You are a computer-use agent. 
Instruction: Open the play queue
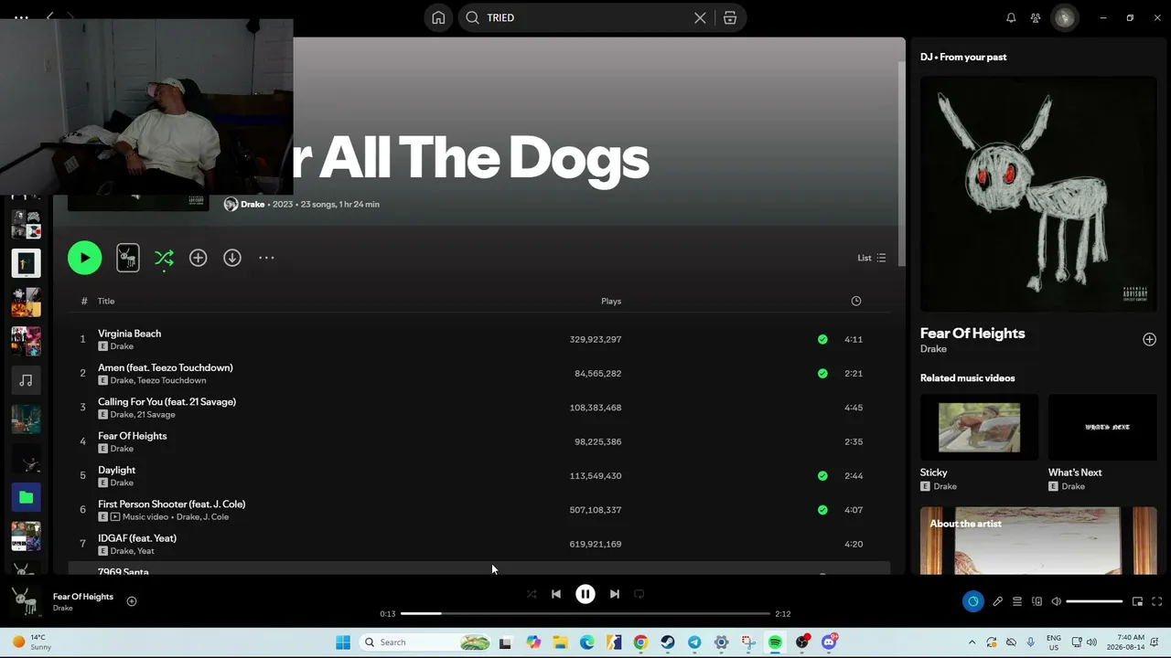[x=1016, y=601]
